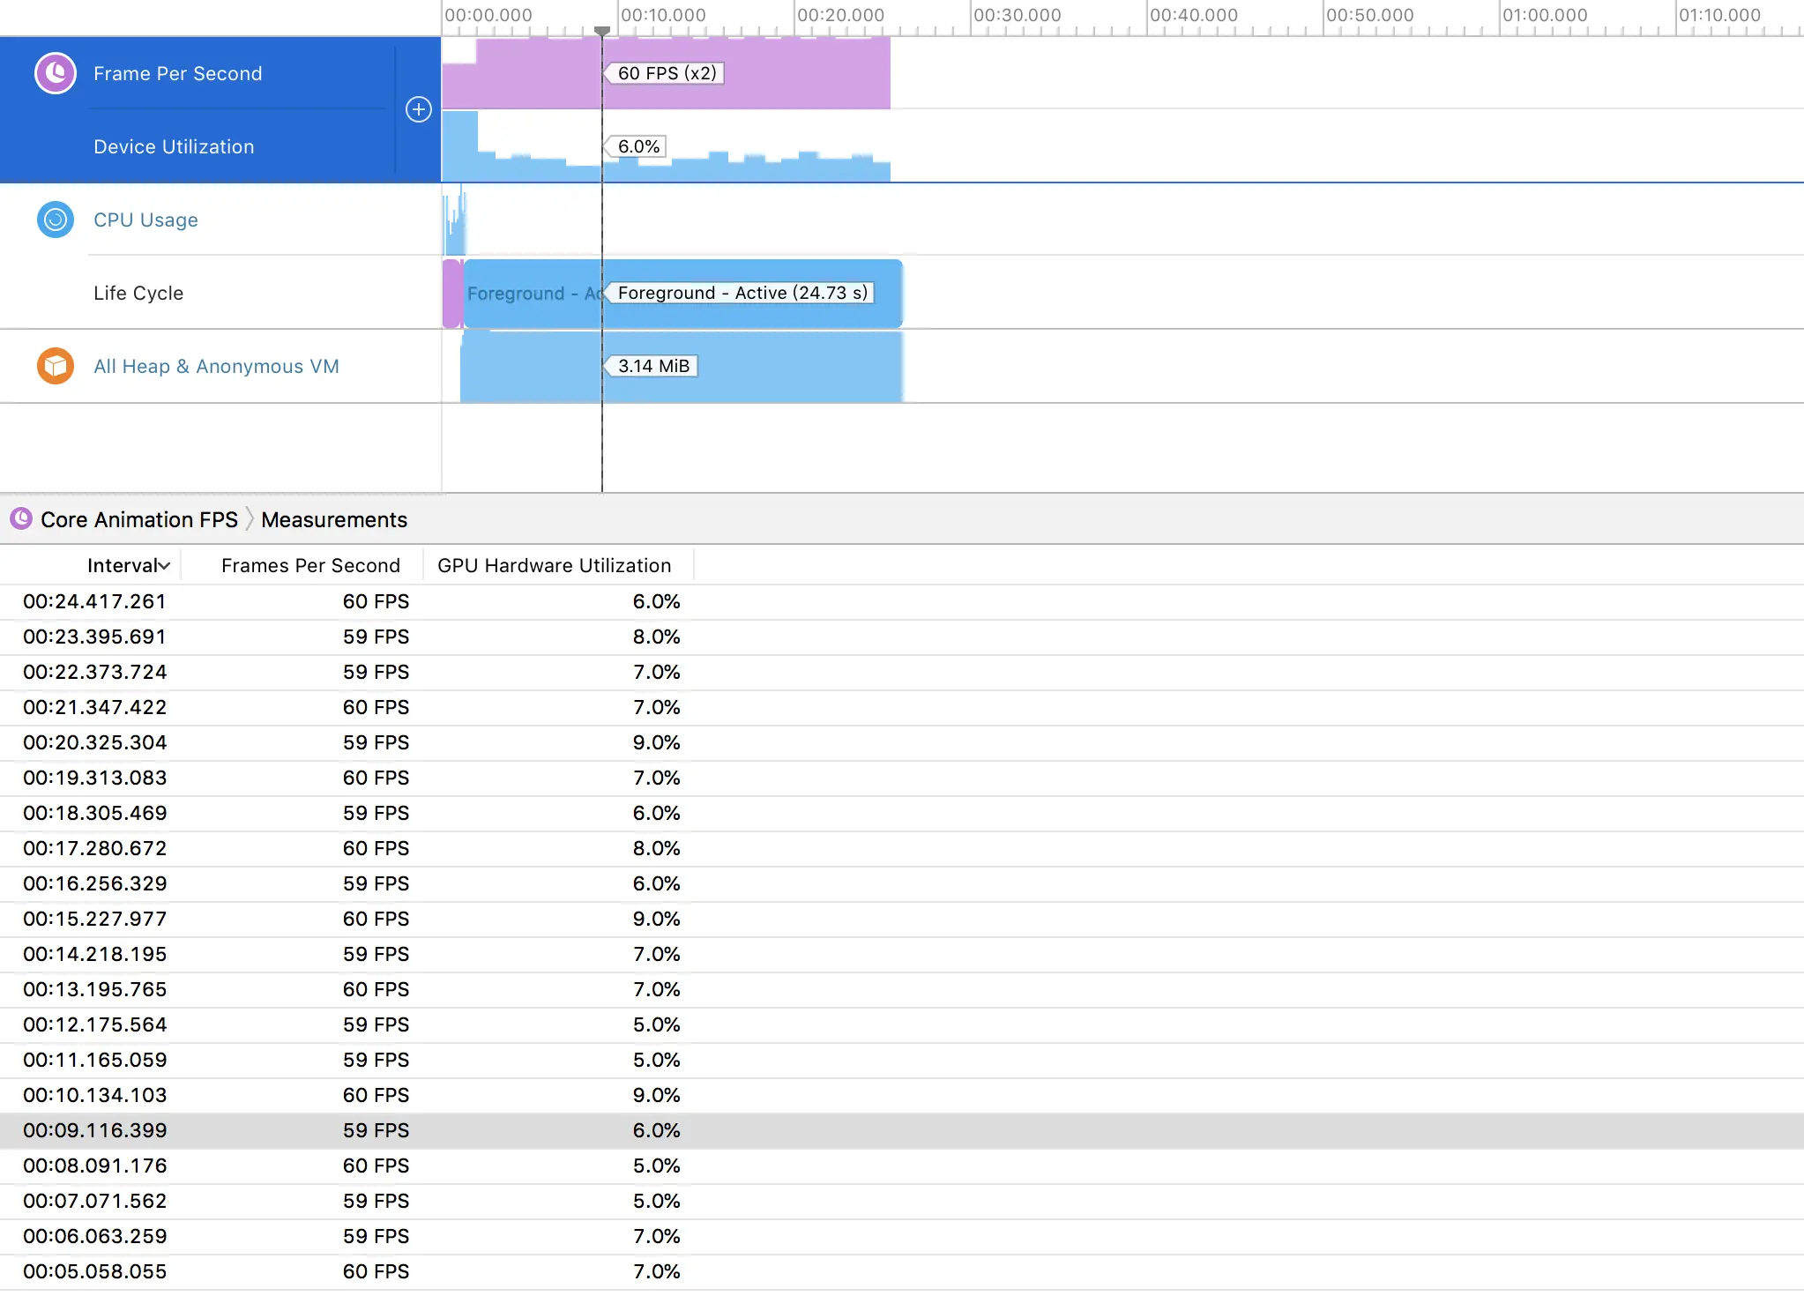Click the purple launch segment in Life Cycle
Screen dimensions: 1804x1296
pyautogui.click(x=451, y=294)
